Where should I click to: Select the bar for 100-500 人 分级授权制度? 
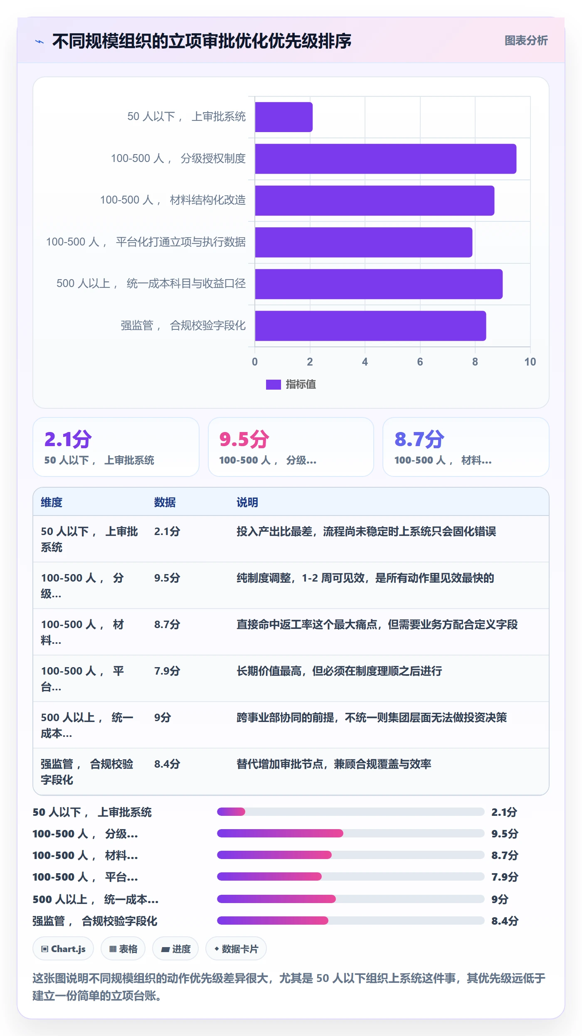click(385, 159)
